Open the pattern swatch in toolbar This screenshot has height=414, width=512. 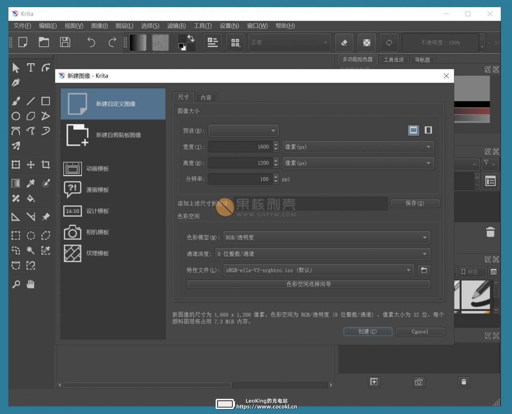coord(160,42)
